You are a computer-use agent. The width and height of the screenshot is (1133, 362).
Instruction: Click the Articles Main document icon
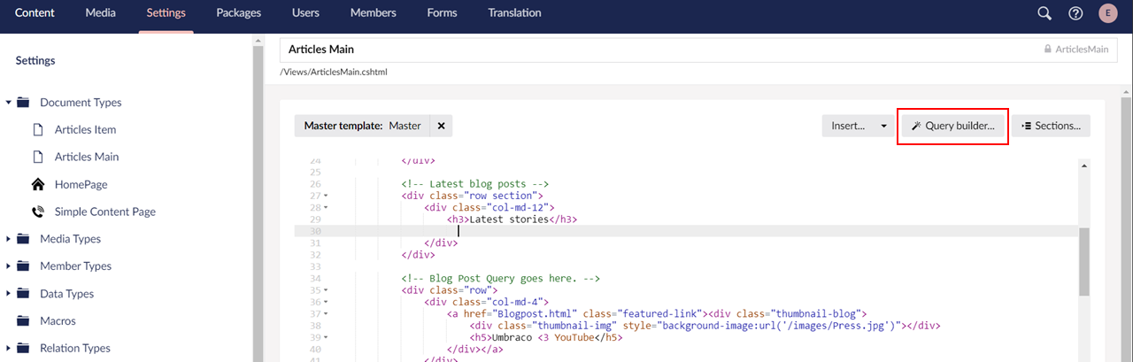click(38, 157)
